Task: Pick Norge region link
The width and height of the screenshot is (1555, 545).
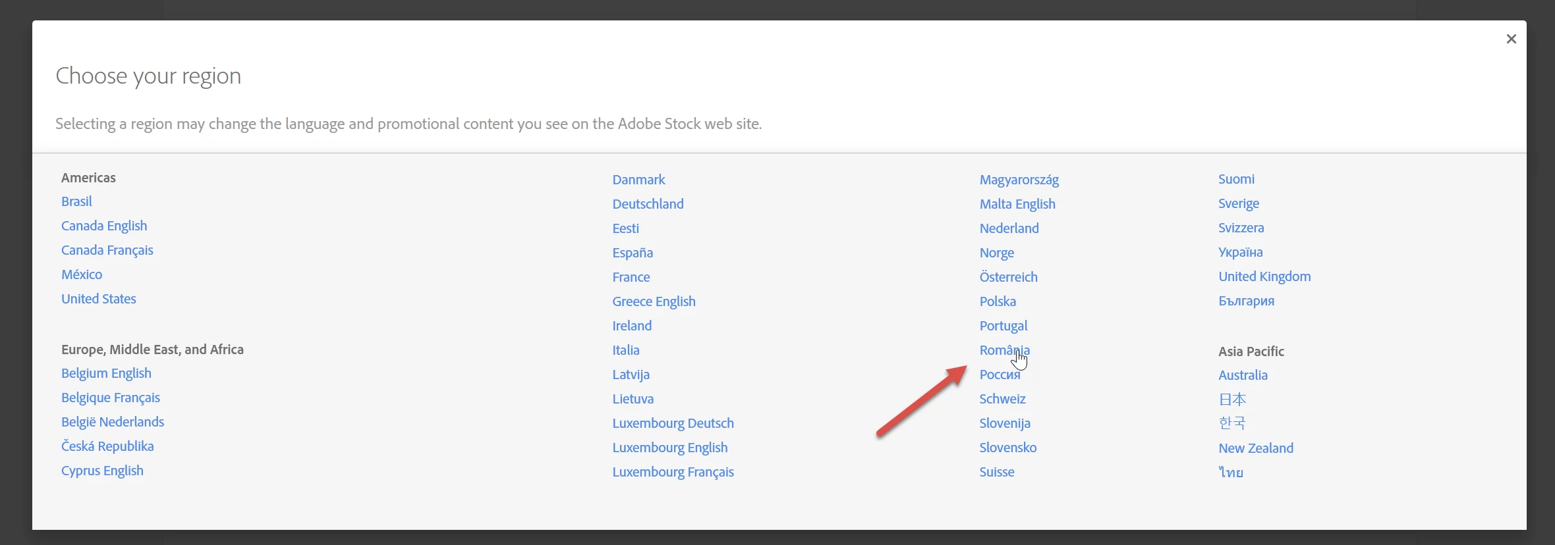Action: click(x=996, y=253)
